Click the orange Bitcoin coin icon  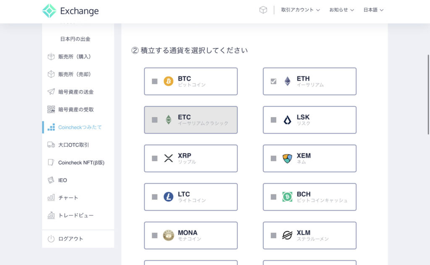point(168,81)
